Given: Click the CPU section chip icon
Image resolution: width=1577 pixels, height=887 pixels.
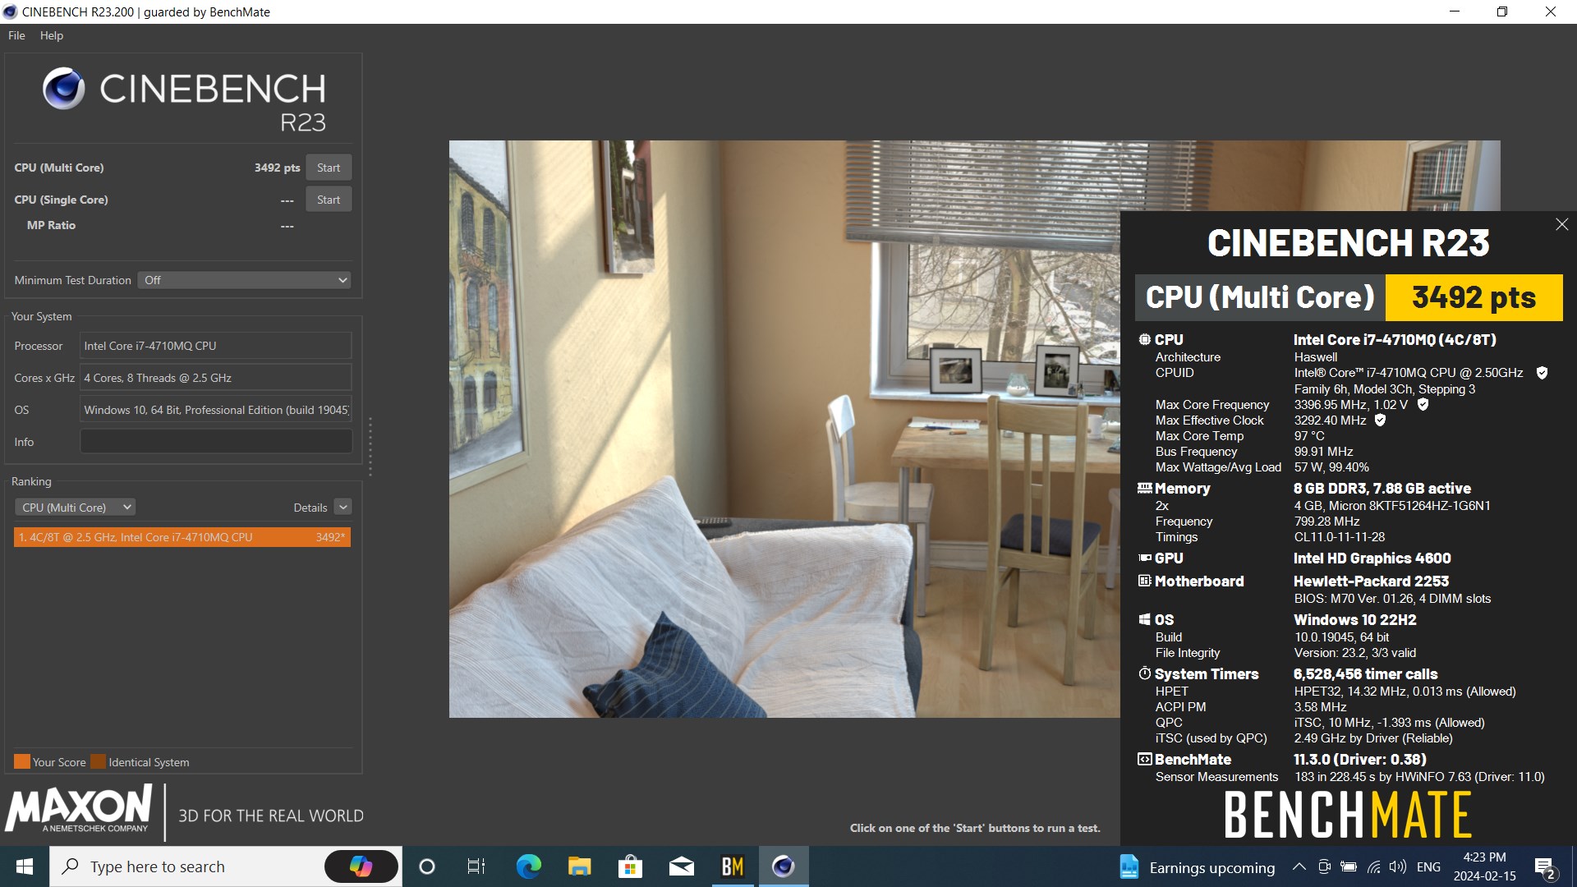Looking at the screenshot, I should point(1144,339).
